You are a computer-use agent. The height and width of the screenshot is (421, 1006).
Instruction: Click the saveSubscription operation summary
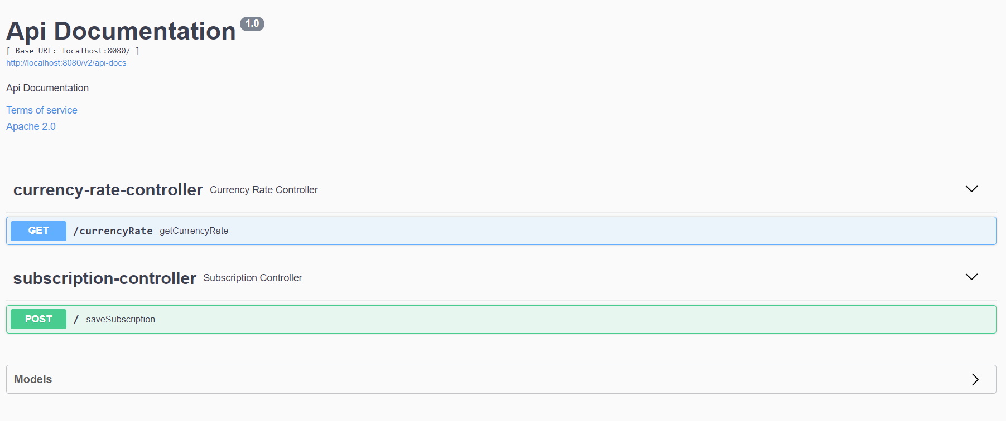pos(121,320)
